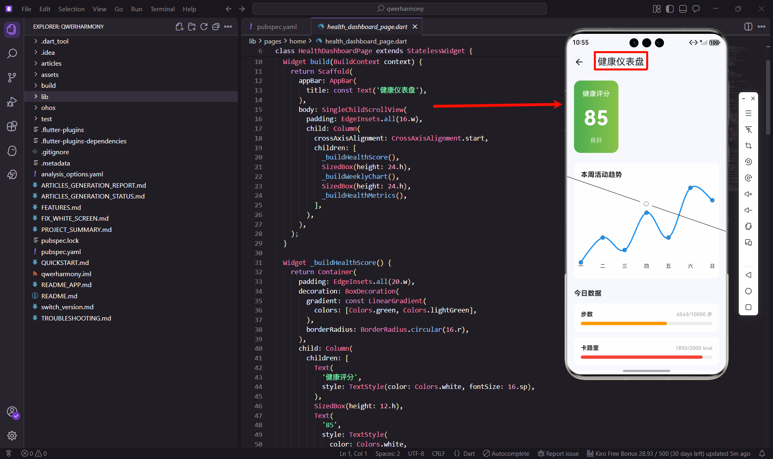This screenshot has width=773, height=459.
Task: Click the split editor icon
Action: (x=748, y=27)
